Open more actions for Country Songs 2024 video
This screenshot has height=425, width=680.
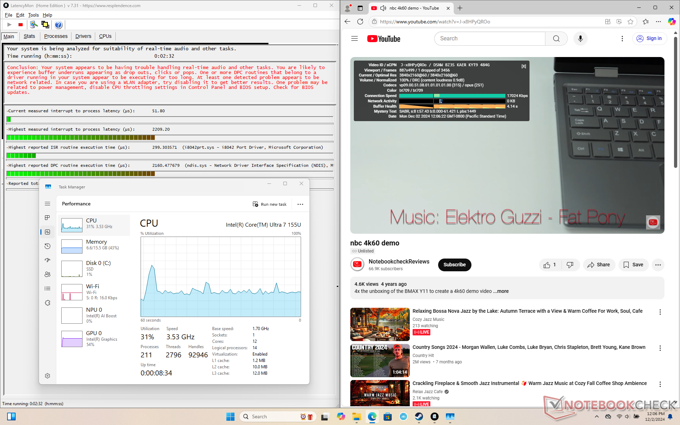point(660,348)
